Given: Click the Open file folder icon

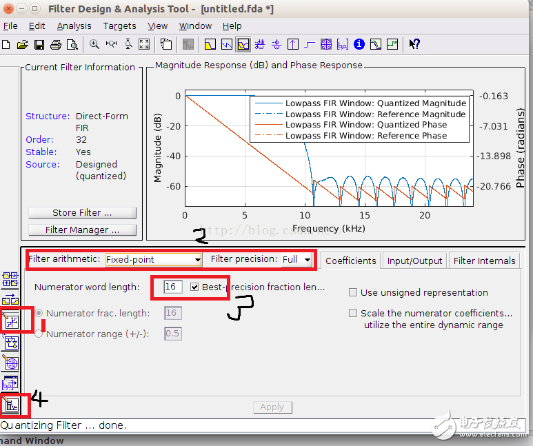Looking at the screenshot, I should [x=22, y=45].
